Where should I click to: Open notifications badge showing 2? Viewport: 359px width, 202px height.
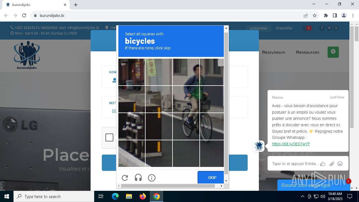[309, 28]
